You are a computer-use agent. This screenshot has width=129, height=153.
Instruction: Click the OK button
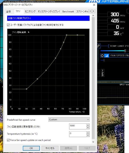(x=31, y=148)
